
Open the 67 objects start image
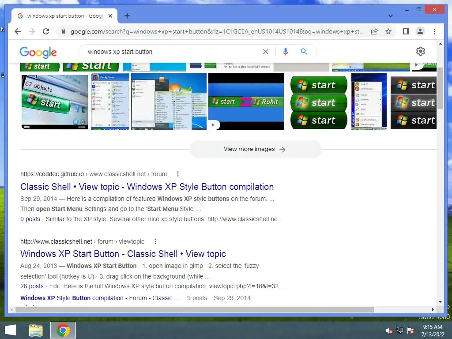pyautogui.click(x=55, y=102)
